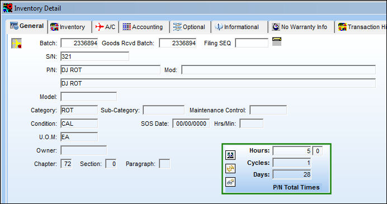The width and height of the screenshot is (387, 204).
Task: Click the Inventory Detail window icon
Action: coord(8,8)
